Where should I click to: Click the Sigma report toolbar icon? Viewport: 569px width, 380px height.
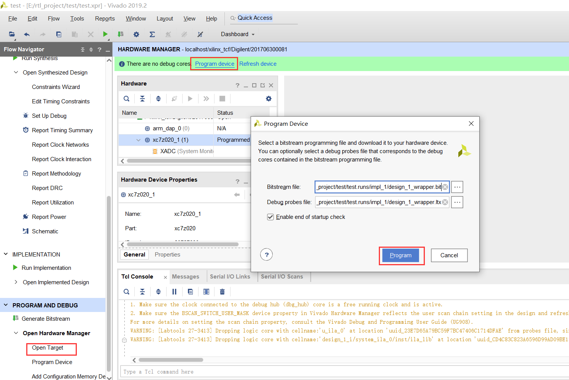click(x=152, y=34)
